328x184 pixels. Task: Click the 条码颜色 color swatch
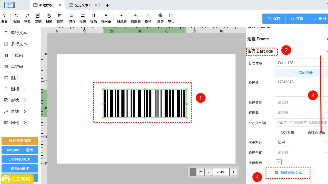(x=279, y=162)
